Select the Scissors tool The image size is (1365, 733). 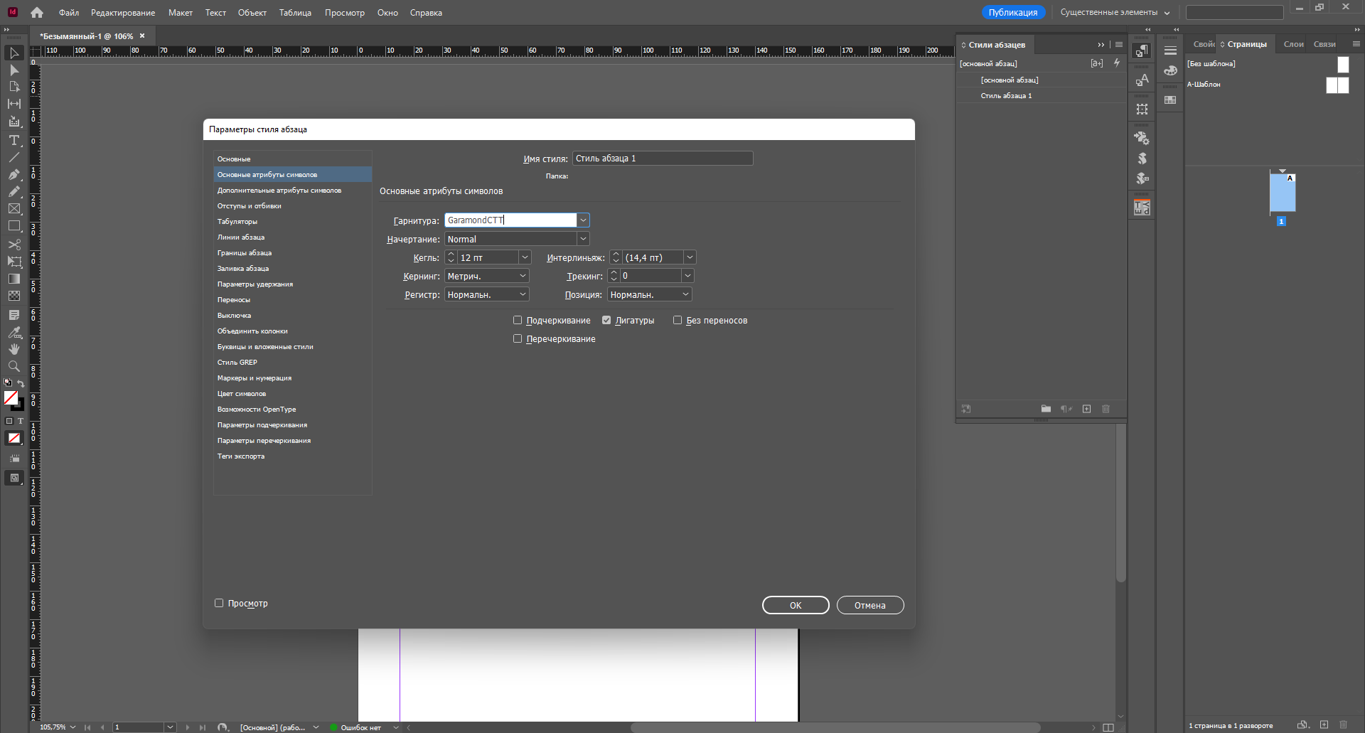coord(14,245)
